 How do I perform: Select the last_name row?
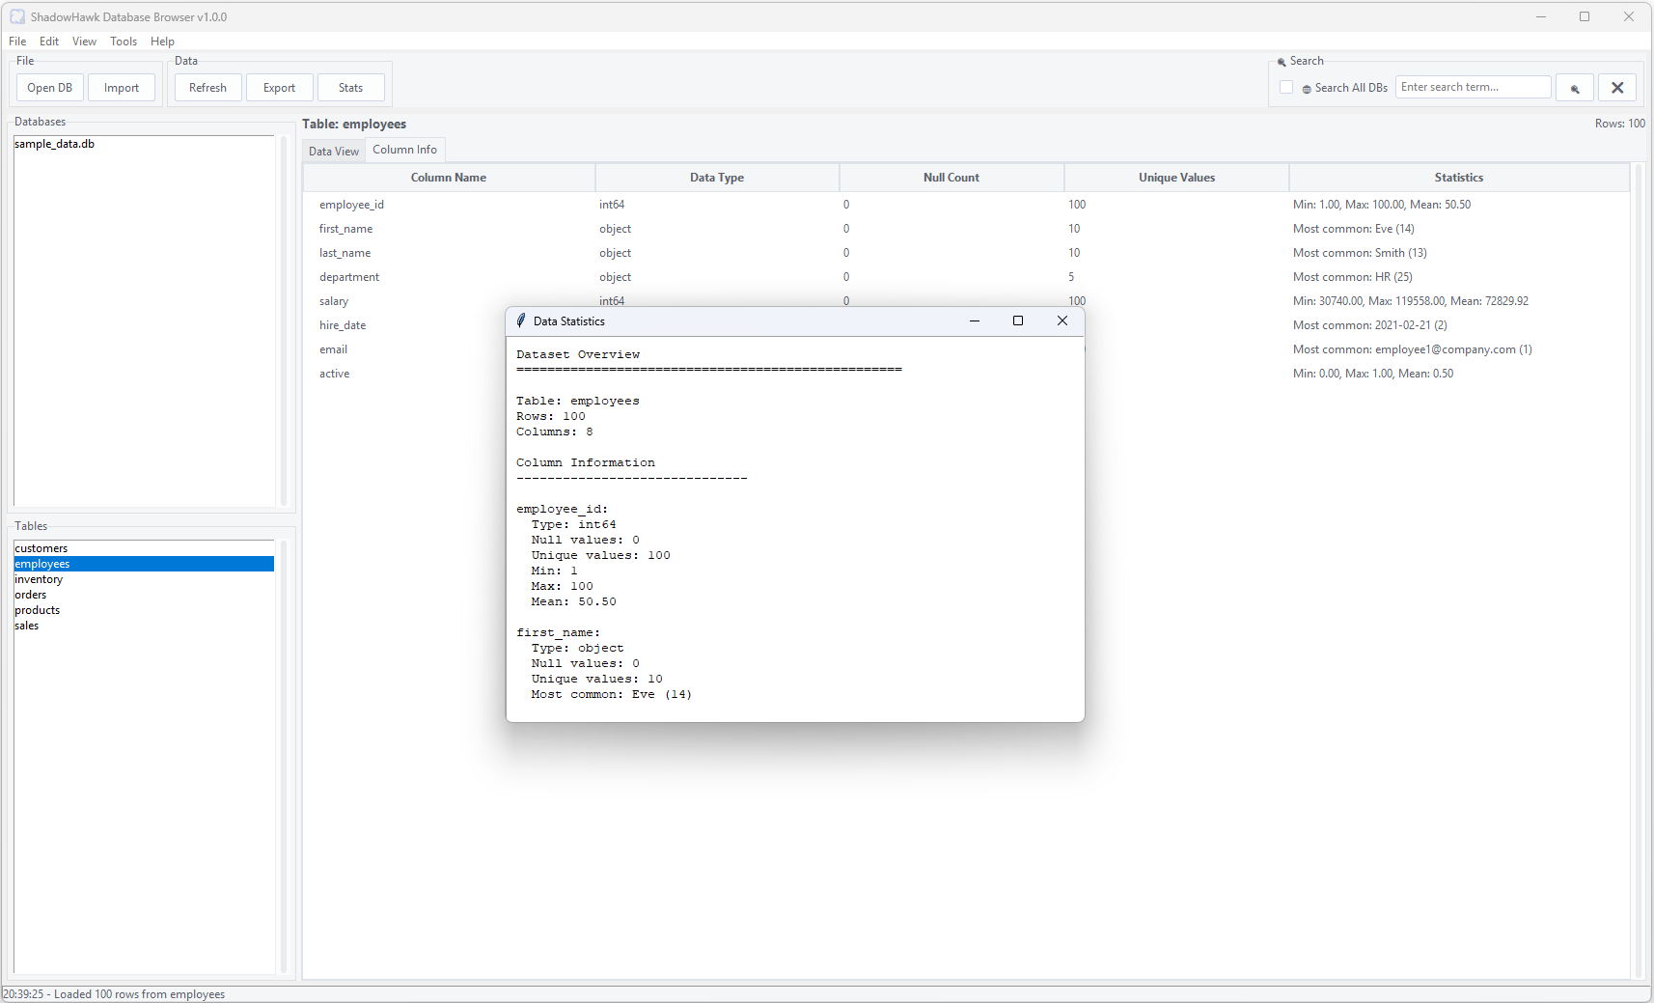[x=967, y=253]
